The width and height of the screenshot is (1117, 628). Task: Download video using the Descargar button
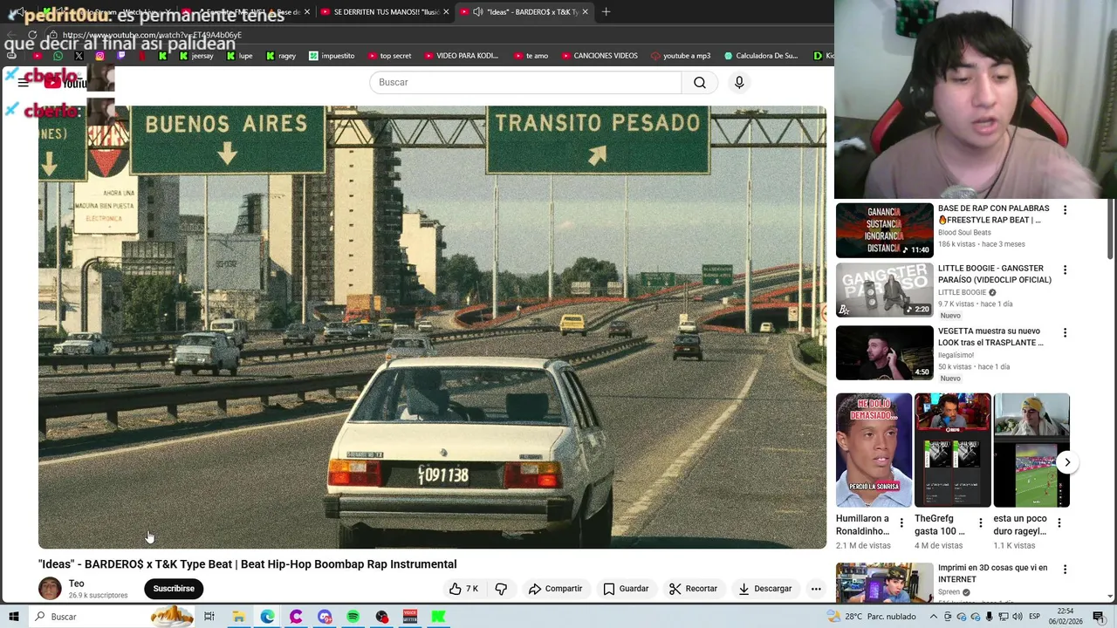[x=764, y=589]
